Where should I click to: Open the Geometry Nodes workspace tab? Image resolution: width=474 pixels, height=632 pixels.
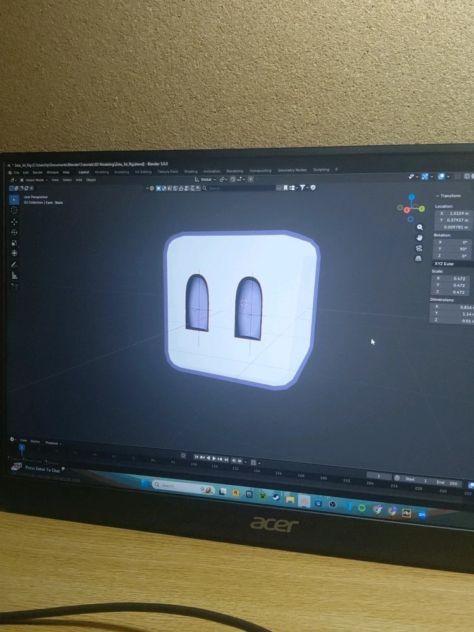tap(291, 170)
